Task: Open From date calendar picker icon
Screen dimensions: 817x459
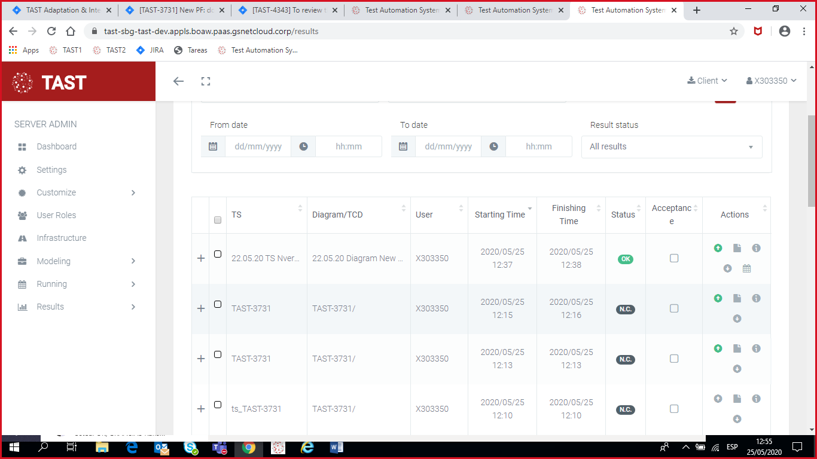Action: click(213, 146)
